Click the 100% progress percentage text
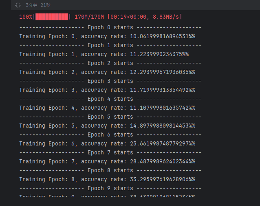 [x=26, y=17]
